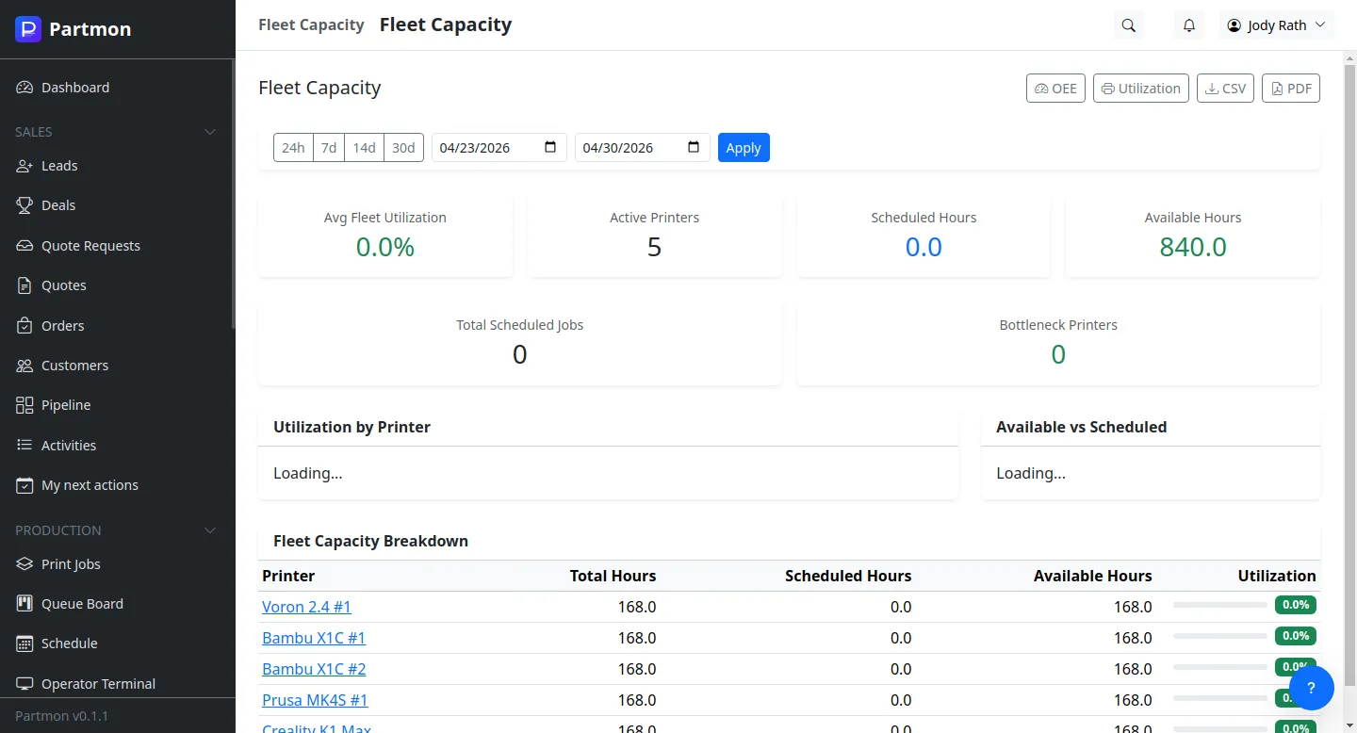Click the user avatar icon beside Jody Rath
Screen dimensions: 1357x733
coord(1234,25)
